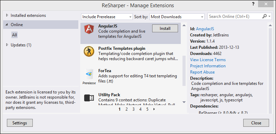276x134 pixels.
Task: Click the Last Published 2013-12-13 text
Action: (x=215, y=47)
